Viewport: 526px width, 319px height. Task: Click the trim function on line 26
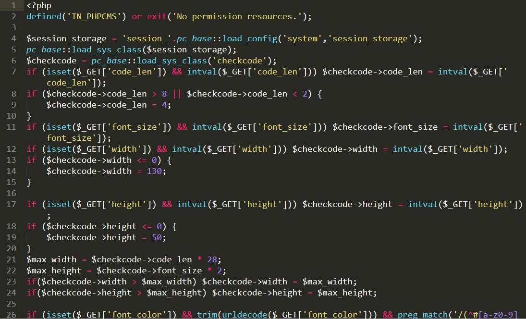click(207, 315)
